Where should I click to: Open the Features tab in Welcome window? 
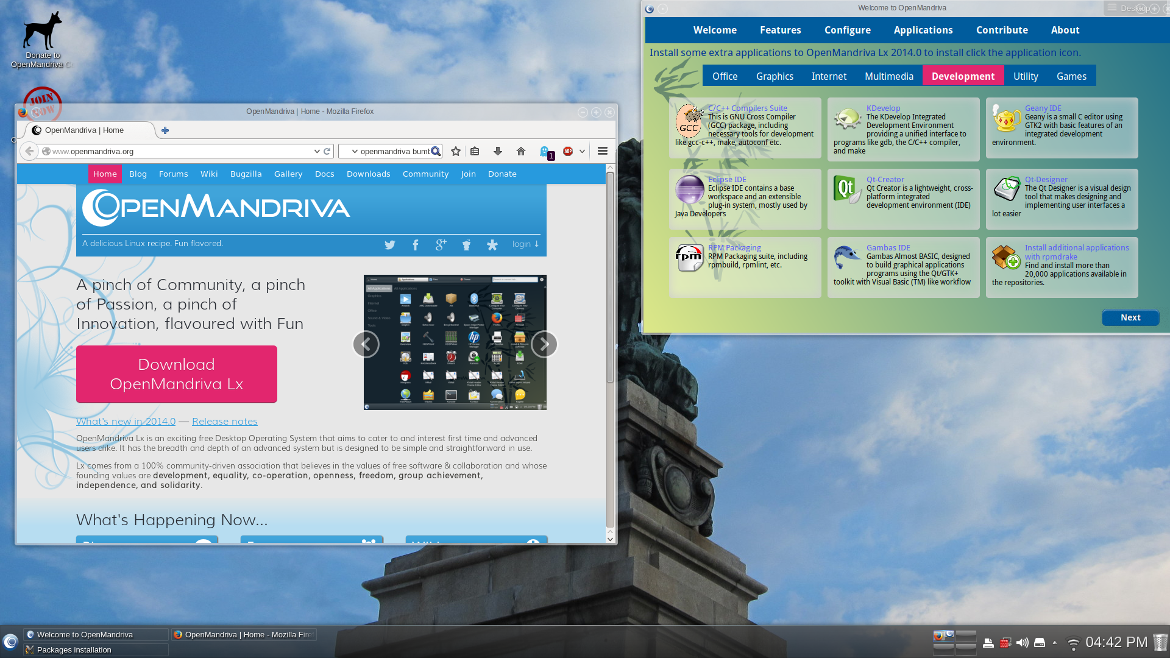point(780,30)
